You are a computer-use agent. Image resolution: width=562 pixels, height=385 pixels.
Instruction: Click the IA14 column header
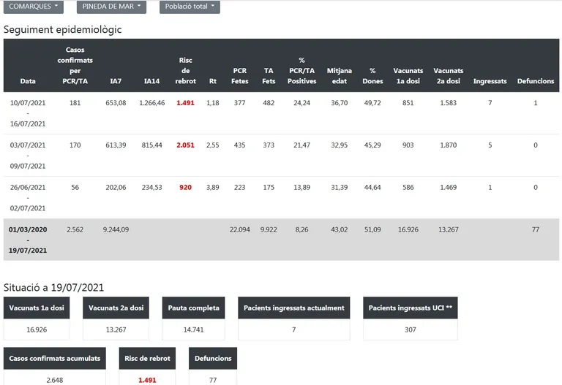[x=152, y=81]
